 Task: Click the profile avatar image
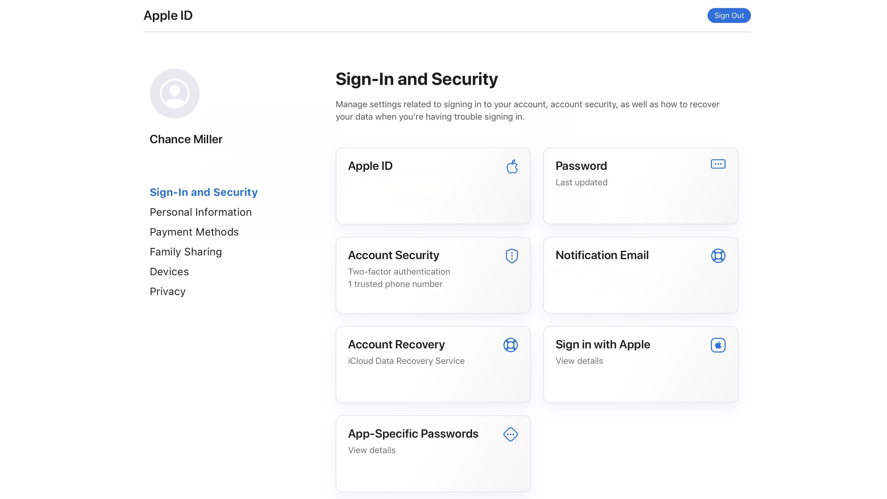click(x=174, y=93)
